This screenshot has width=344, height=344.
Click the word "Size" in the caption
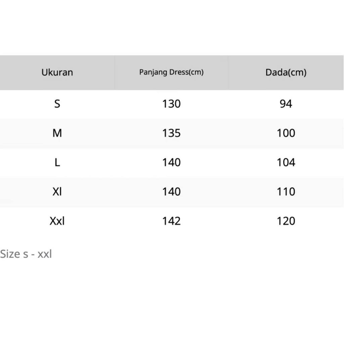(x=10, y=254)
